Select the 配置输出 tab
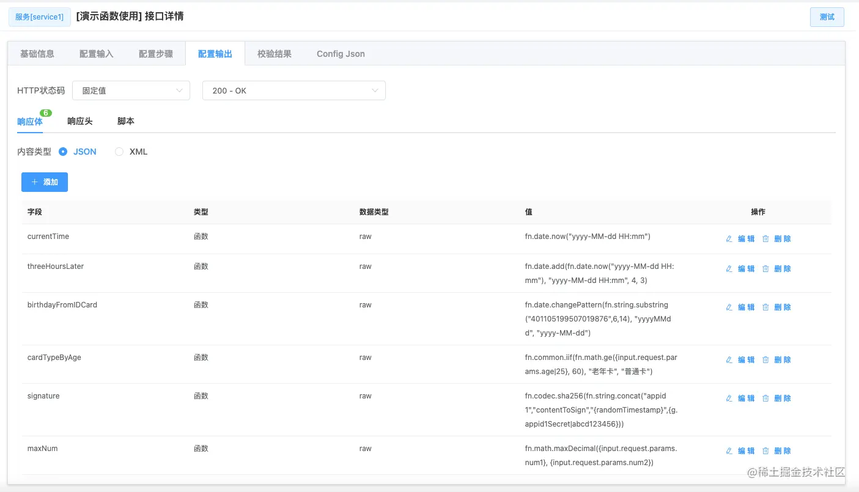The height and width of the screenshot is (492, 859). pos(215,54)
